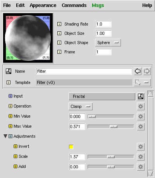Image resolution: width=155 pixels, height=178 pixels.
Task: Click the gear icon for Add
Action: 141,167
